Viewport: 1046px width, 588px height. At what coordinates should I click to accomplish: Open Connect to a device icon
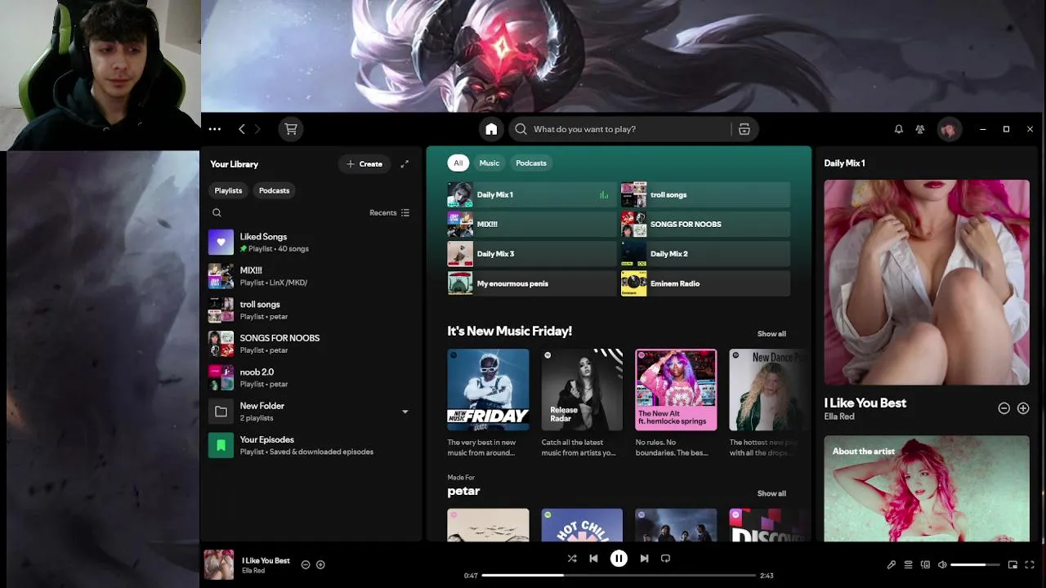[x=925, y=564]
